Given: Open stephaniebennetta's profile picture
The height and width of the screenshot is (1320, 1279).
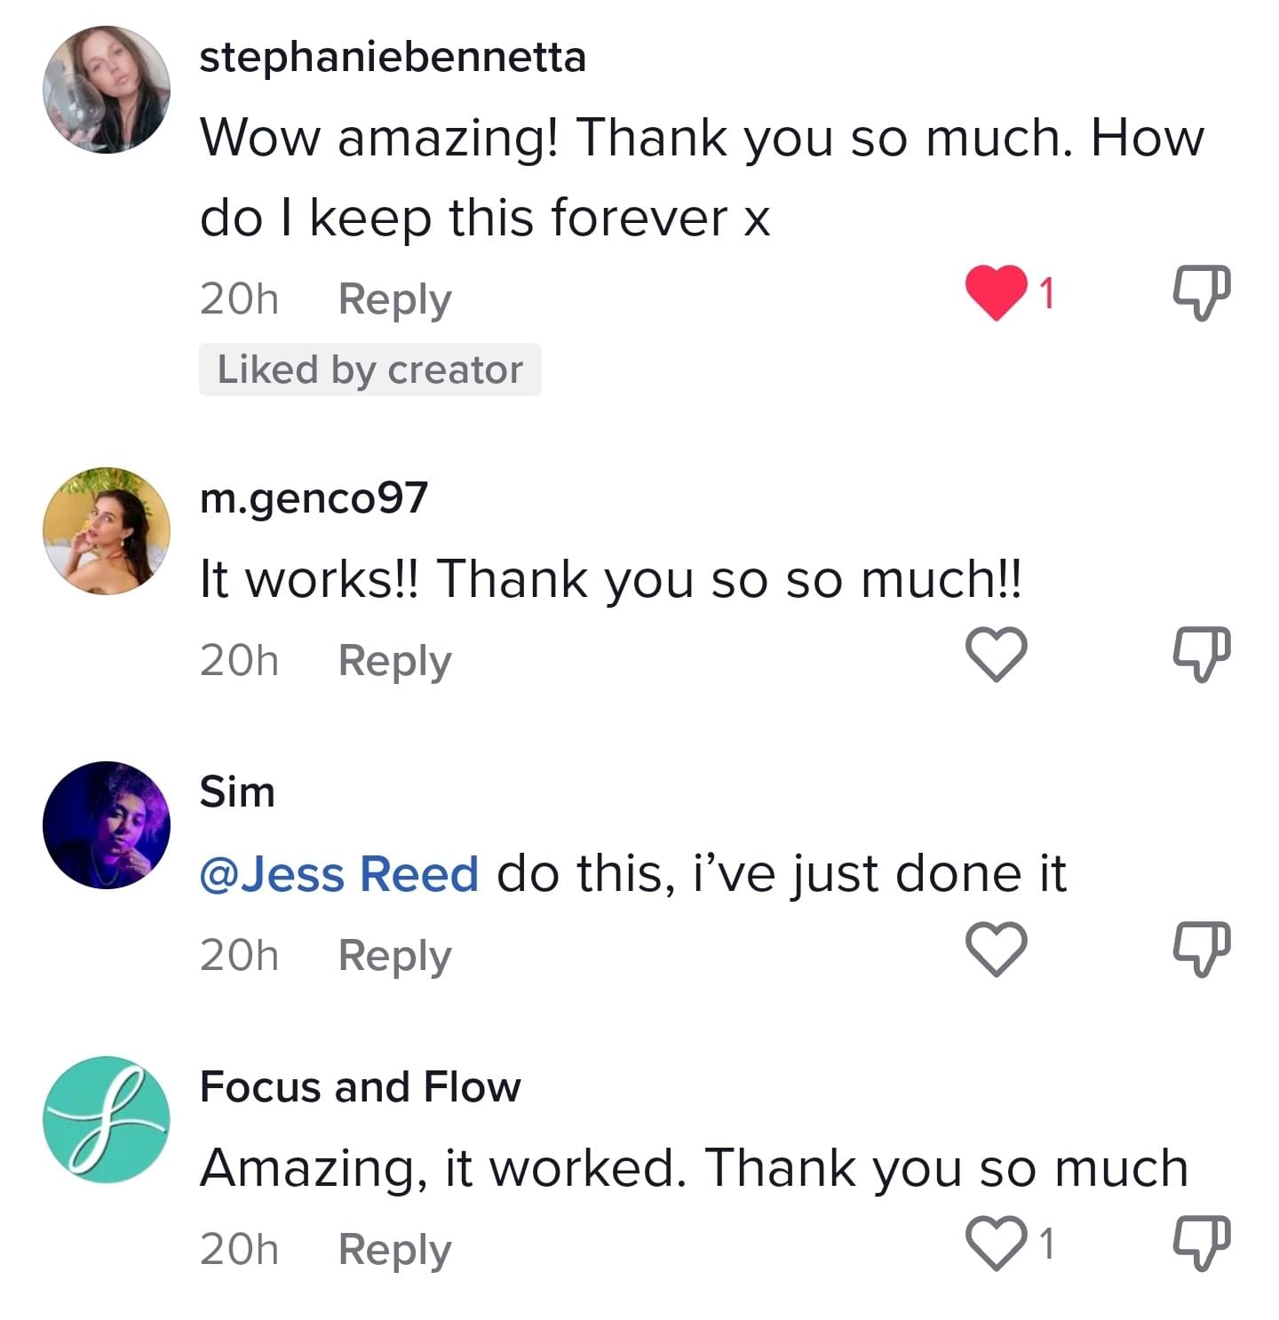Looking at the screenshot, I should pos(107,89).
